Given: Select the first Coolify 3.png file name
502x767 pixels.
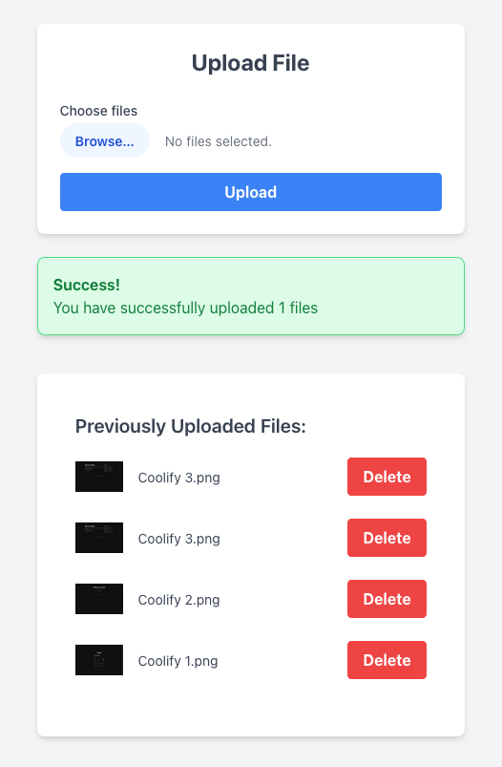Looking at the screenshot, I should (178, 478).
